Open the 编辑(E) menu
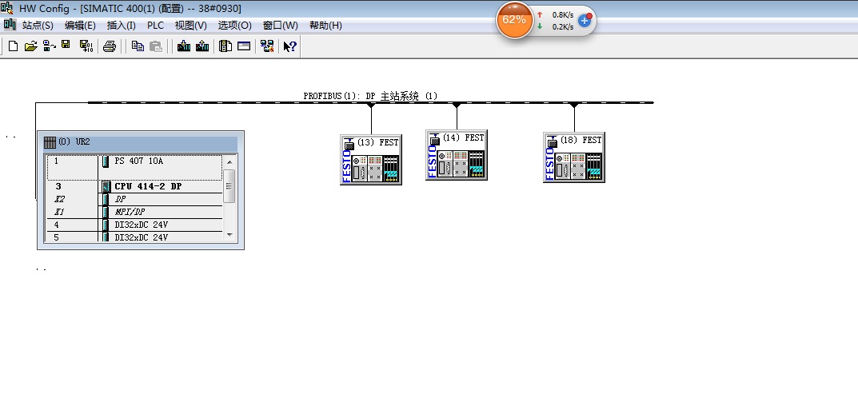Viewport: 858px width, 394px height. [80, 25]
